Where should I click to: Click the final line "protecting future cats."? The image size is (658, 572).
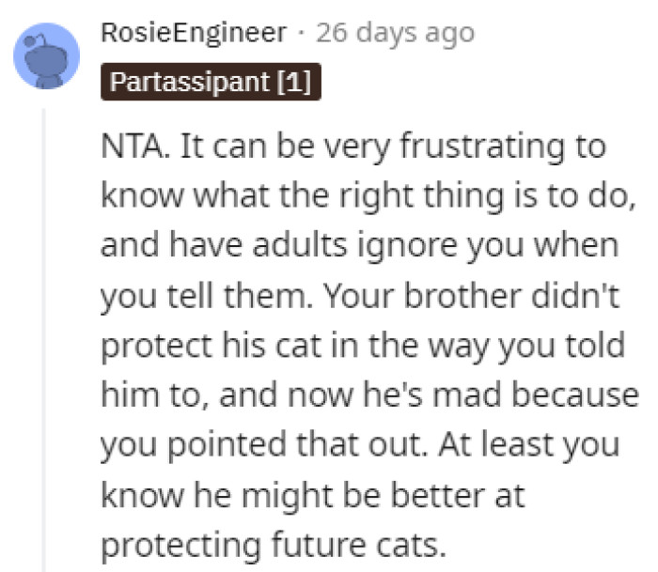[280, 541]
